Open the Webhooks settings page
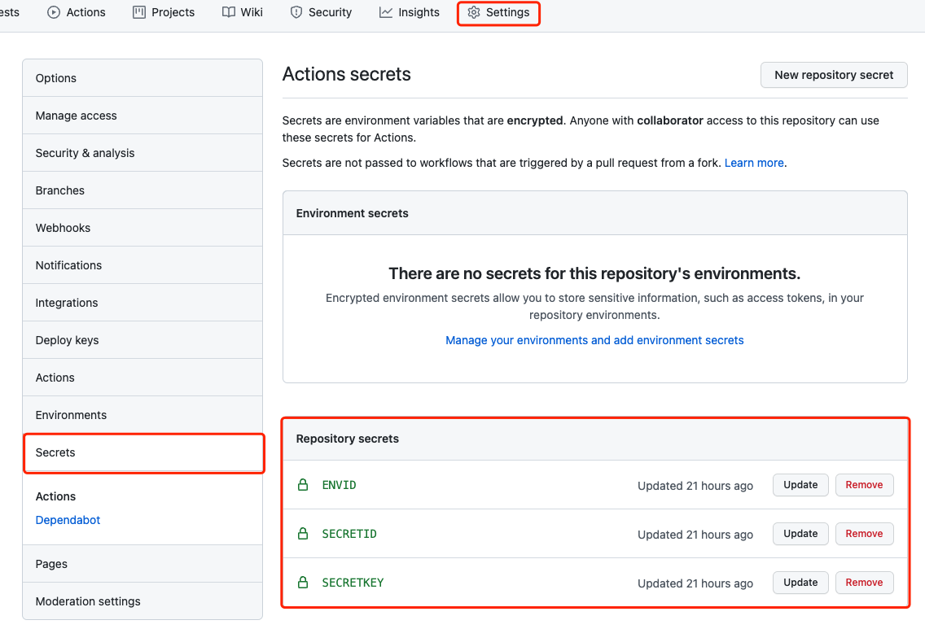Image resolution: width=925 pixels, height=629 pixels. click(x=142, y=228)
